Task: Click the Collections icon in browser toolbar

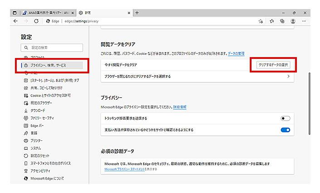Action: pos(282,21)
